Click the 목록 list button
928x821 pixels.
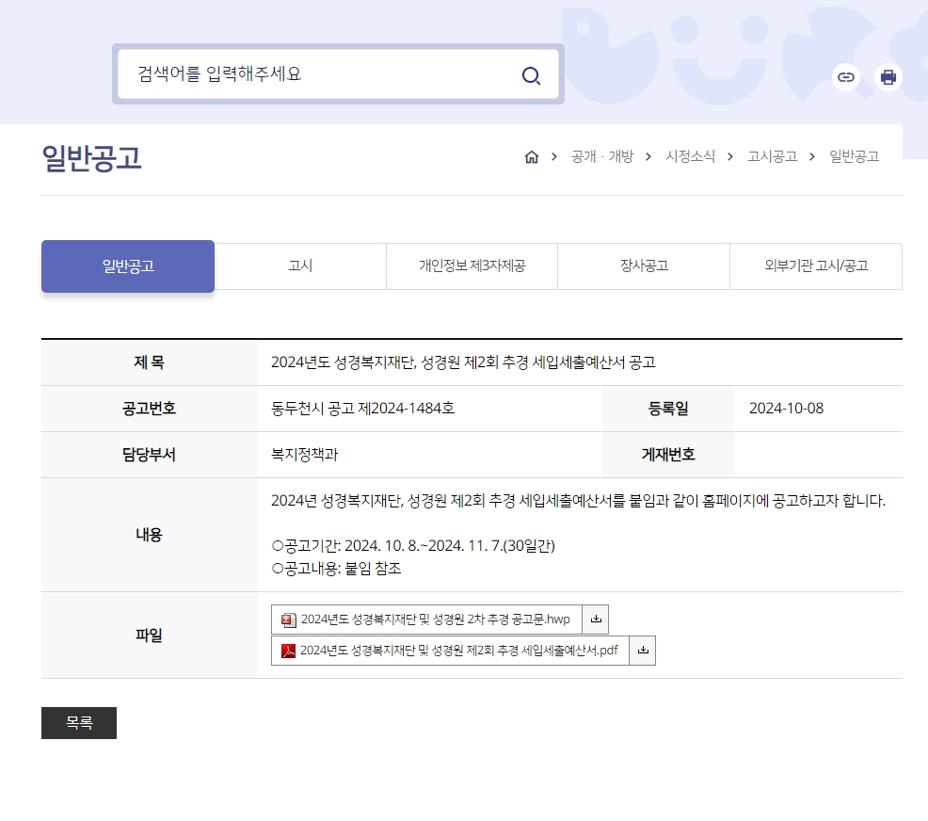[79, 723]
